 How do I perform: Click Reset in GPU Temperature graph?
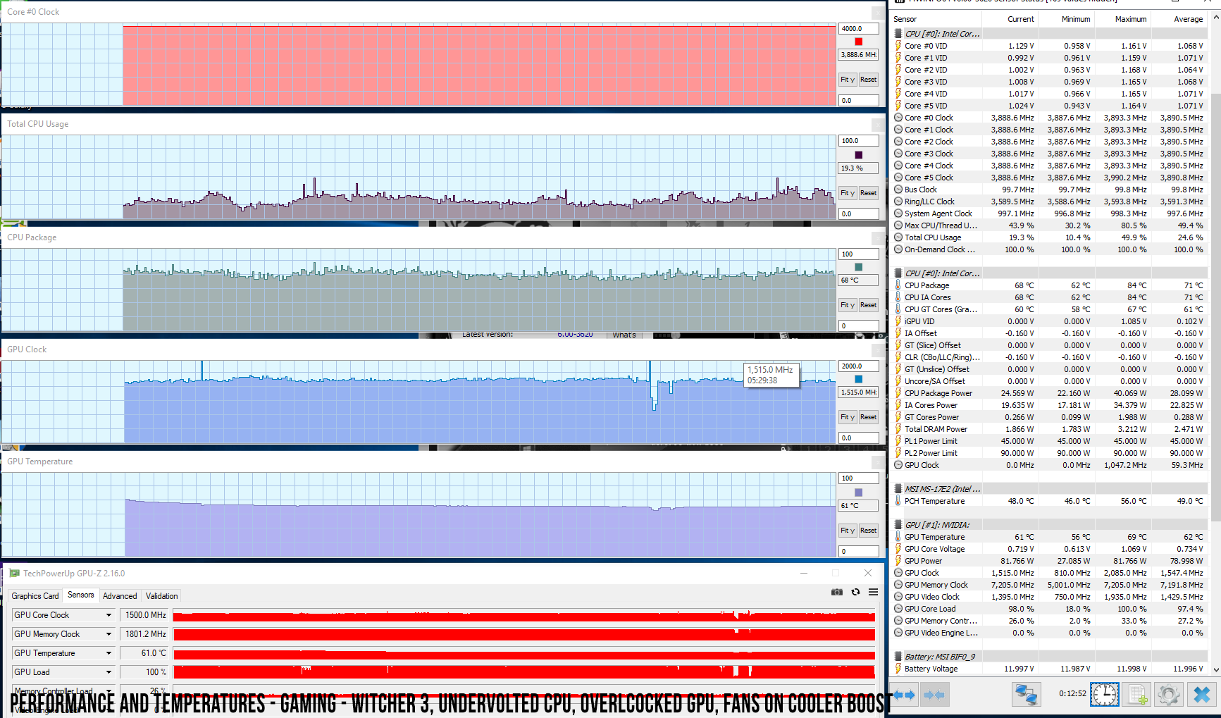(868, 531)
